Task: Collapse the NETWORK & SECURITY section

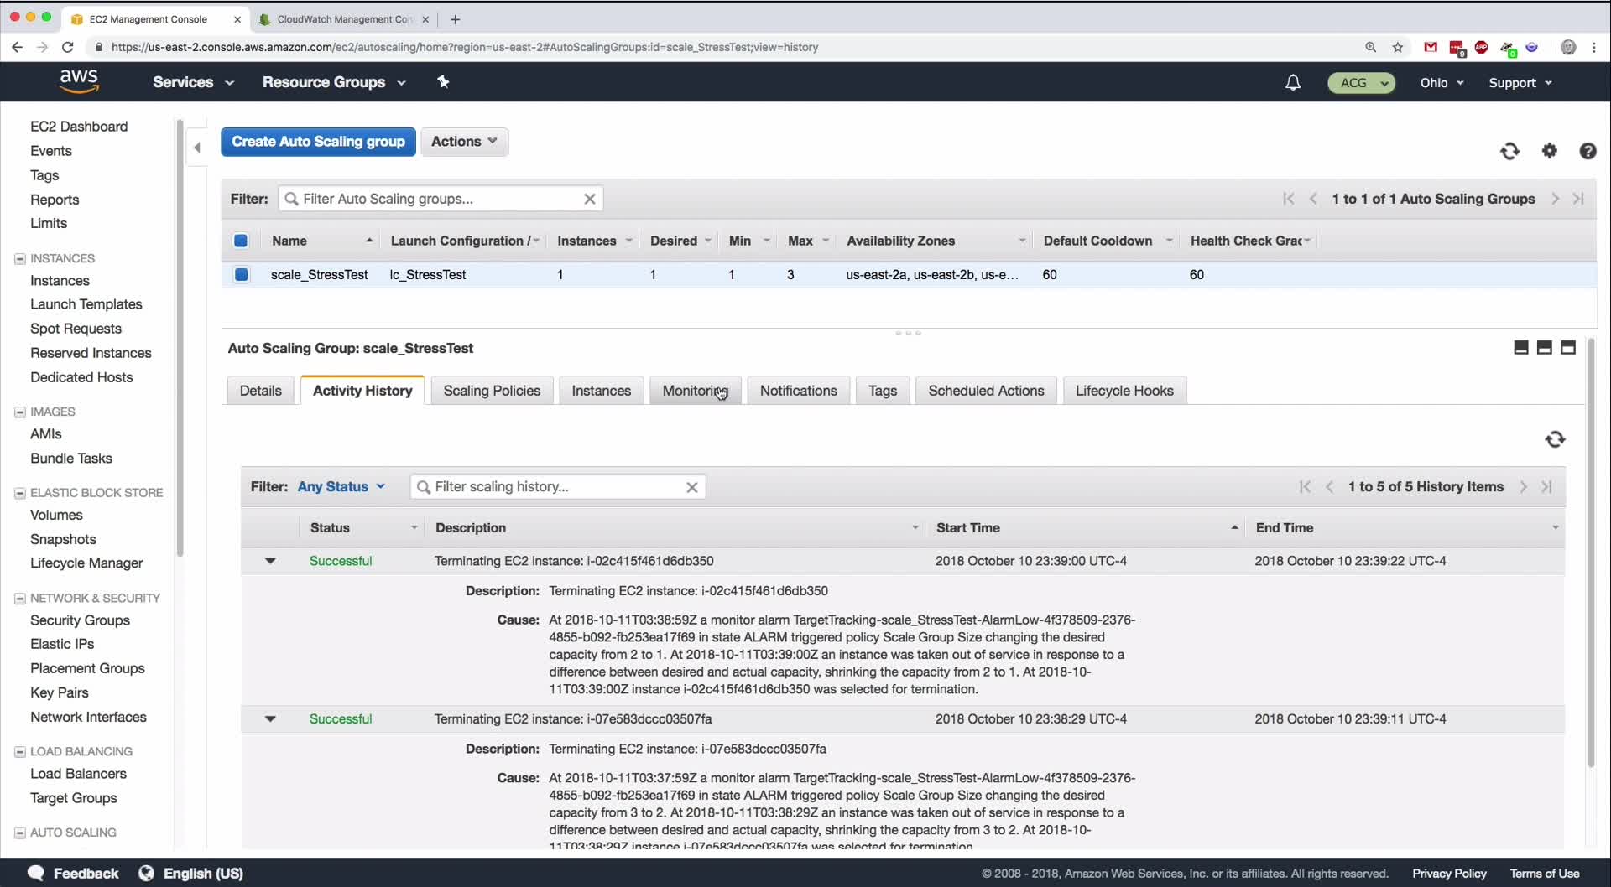Action: pyautogui.click(x=20, y=598)
